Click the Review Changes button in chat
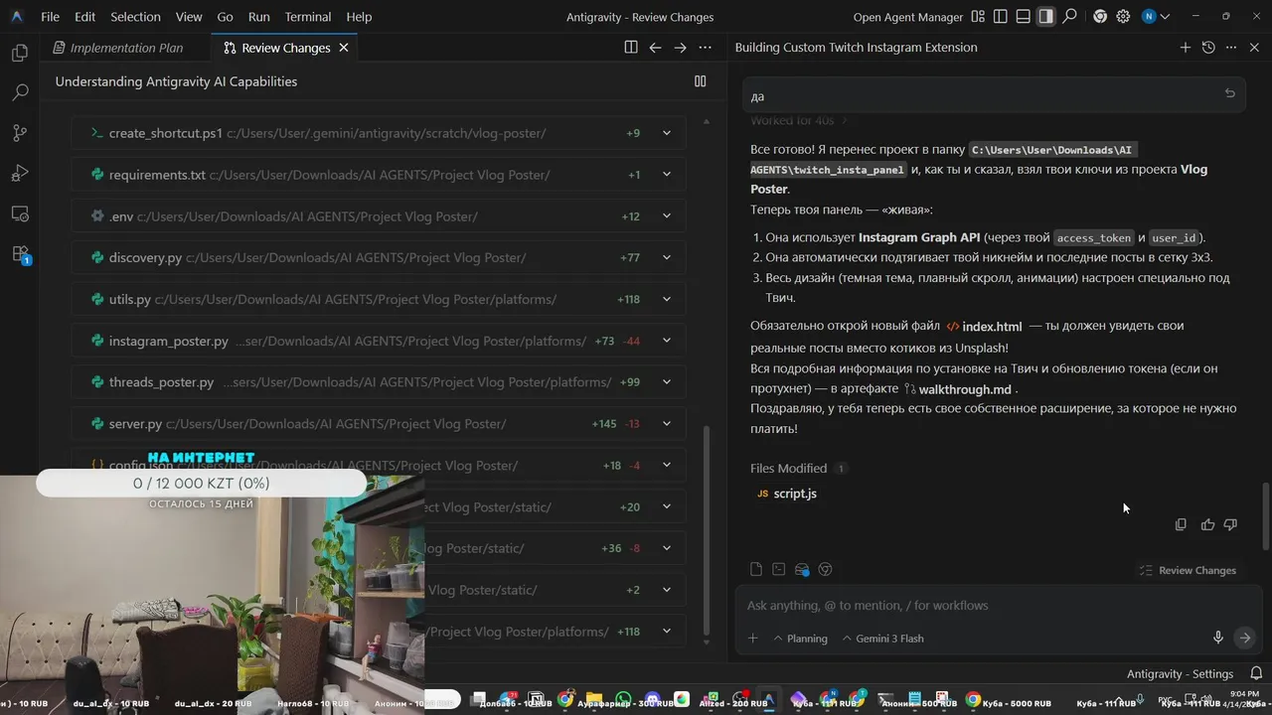 pyautogui.click(x=1188, y=570)
